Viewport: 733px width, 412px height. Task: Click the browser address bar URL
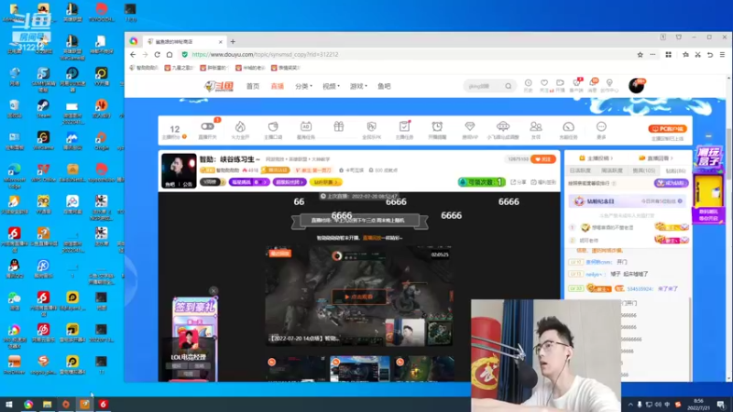[x=265, y=55]
